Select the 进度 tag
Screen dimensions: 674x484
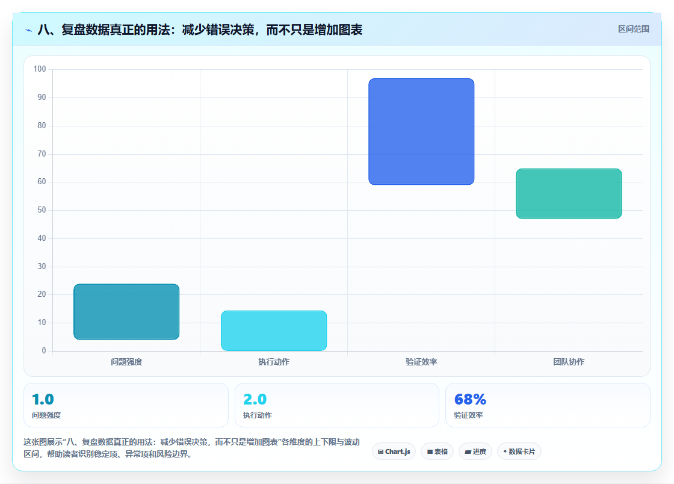[x=475, y=451]
